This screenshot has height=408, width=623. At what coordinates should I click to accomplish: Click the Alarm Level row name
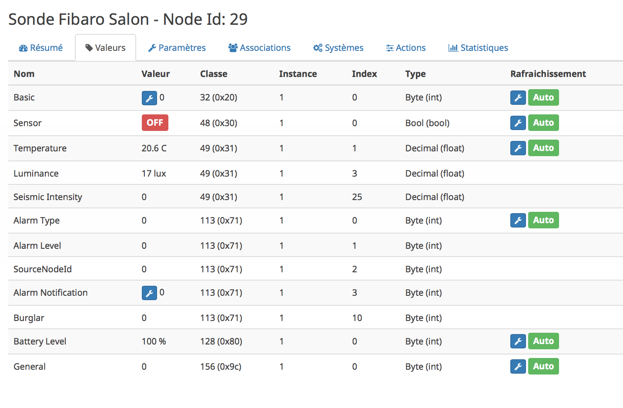point(37,246)
